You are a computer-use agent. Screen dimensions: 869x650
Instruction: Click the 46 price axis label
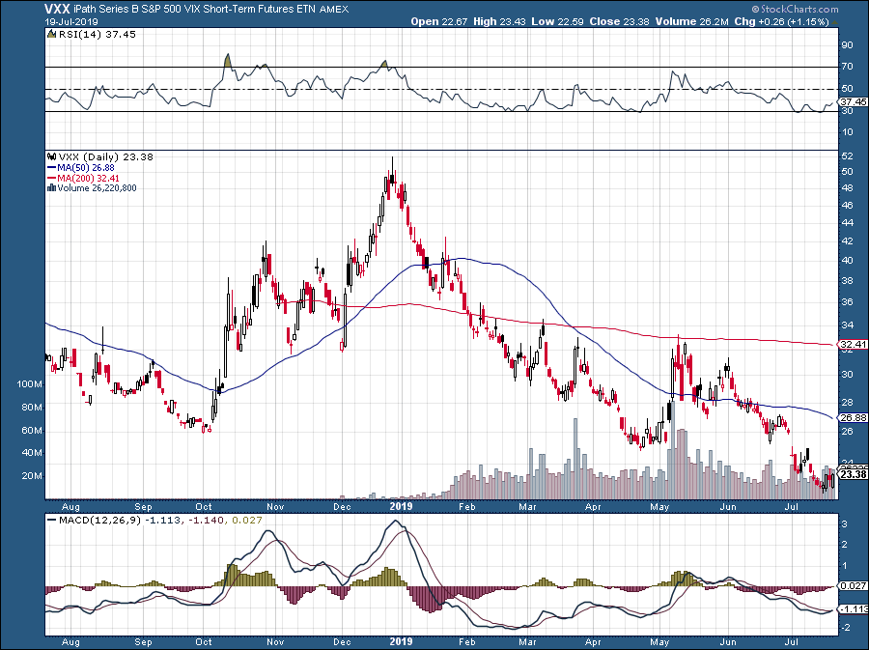(x=848, y=206)
